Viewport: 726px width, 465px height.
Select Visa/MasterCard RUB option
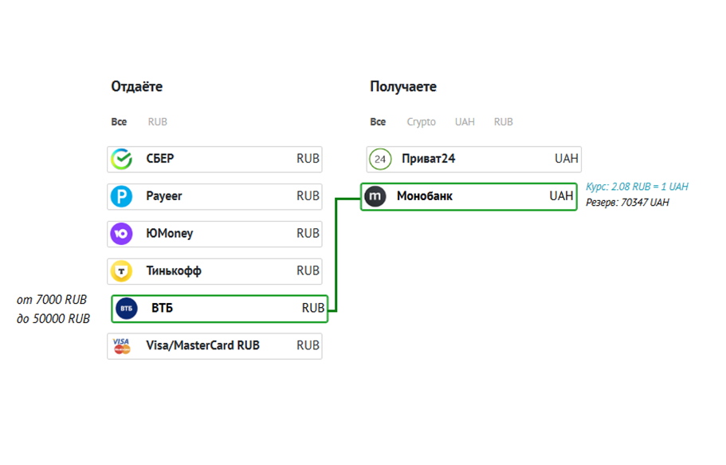tap(215, 345)
